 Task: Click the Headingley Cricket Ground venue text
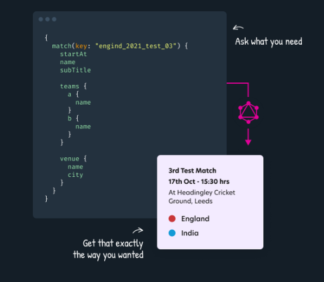coord(202,197)
